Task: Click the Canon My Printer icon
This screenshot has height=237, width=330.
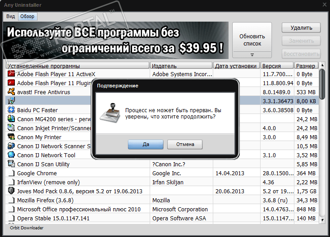Action: coord(11,137)
